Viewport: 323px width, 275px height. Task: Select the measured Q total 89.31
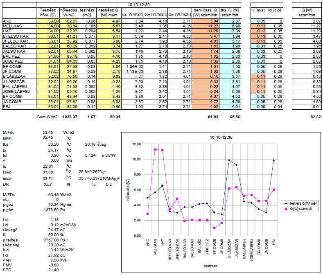(x=115, y=117)
